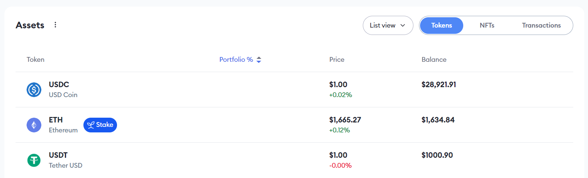
Task: Click the Price column header
Action: 337,60
